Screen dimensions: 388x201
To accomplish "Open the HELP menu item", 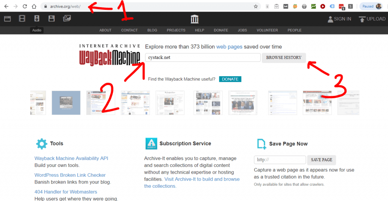I will coord(200,30).
